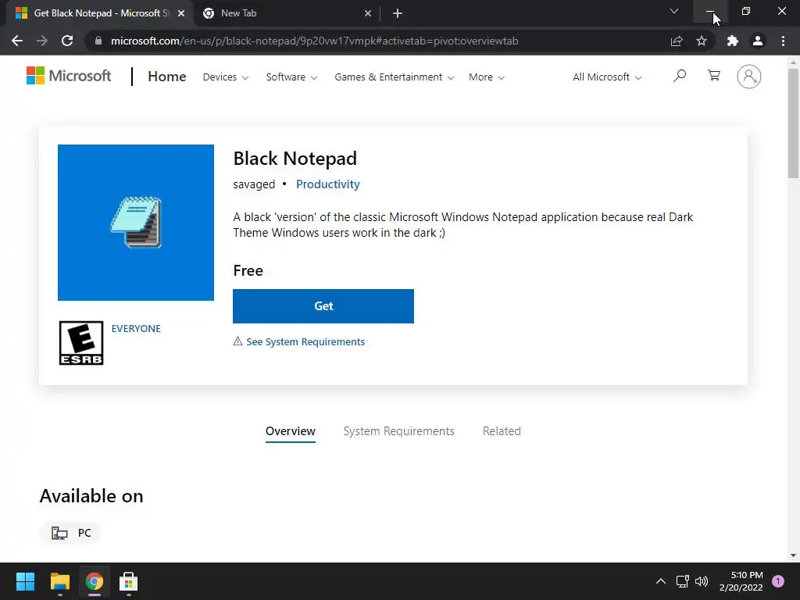Open Microsoft Store from the taskbar
This screenshot has height=600, width=800.
tap(129, 581)
